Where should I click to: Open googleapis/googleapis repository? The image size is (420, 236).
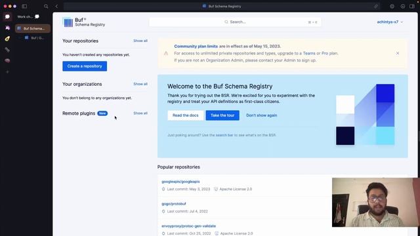(180, 182)
